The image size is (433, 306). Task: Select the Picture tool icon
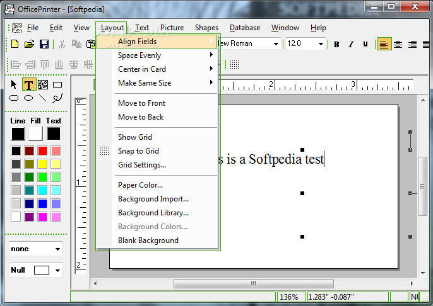coord(43,84)
